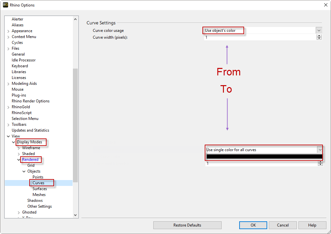The image size is (331, 234).
Task: Click the black curve color swatch
Action: [x=263, y=157]
